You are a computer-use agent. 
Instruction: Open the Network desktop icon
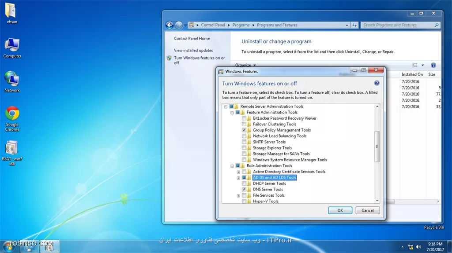pyautogui.click(x=12, y=82)
